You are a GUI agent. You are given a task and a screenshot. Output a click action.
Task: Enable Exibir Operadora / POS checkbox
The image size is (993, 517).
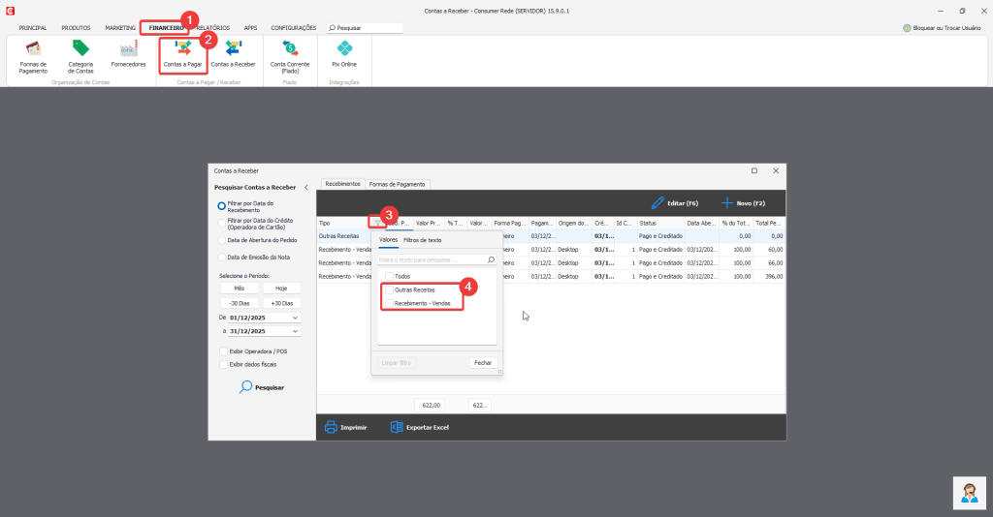(x=223, y=351)
